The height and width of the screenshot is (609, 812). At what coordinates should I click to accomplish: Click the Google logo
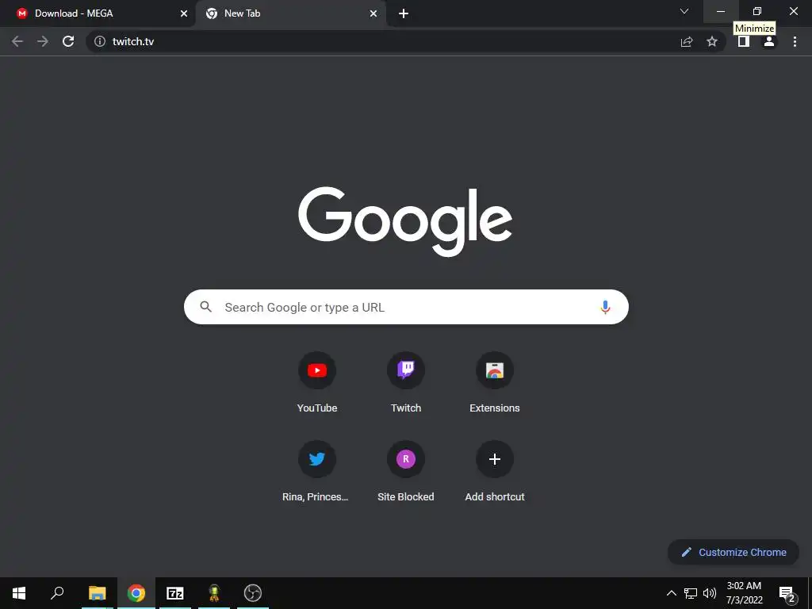click(x=405, y=221)
